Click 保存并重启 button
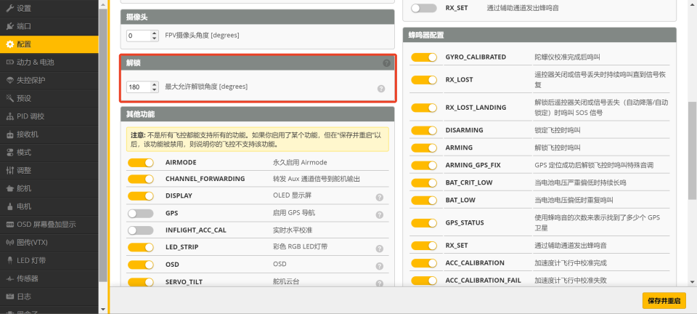Image resolution: width=697 pixels, height=314 pixels. point(664,301)
